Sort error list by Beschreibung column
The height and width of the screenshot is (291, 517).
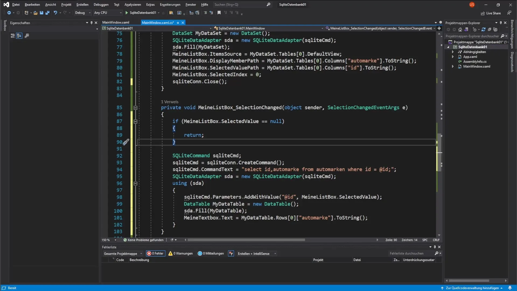click(x=139, y=260)
